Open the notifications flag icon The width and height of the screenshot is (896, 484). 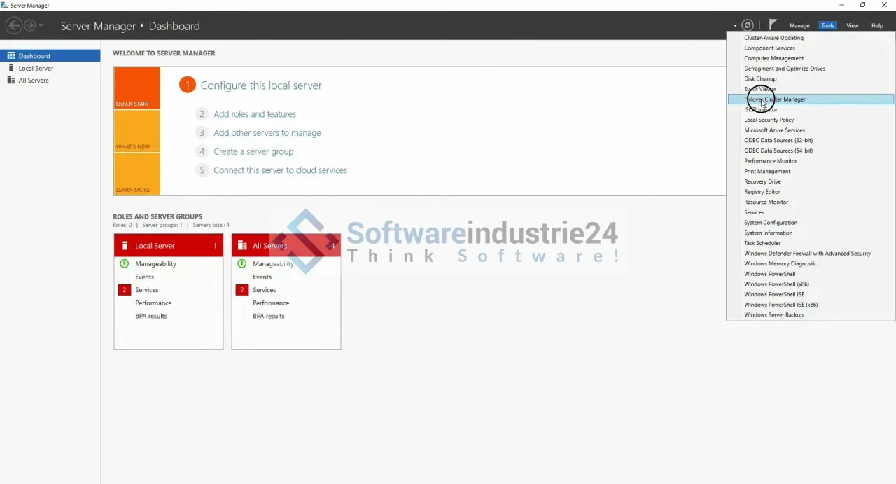click(773, 25)
